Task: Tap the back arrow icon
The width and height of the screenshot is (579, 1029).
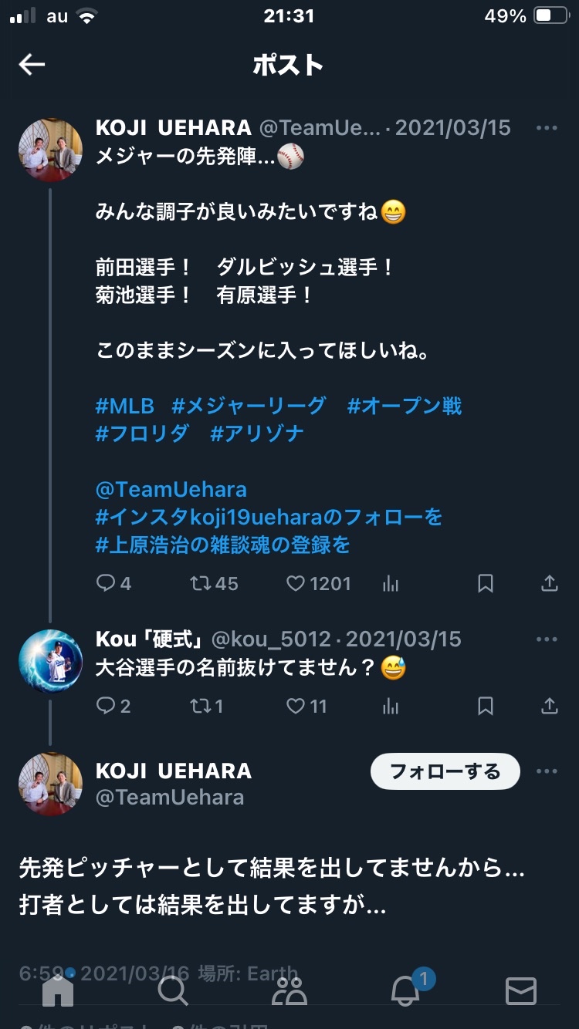Action: [32, 65]
